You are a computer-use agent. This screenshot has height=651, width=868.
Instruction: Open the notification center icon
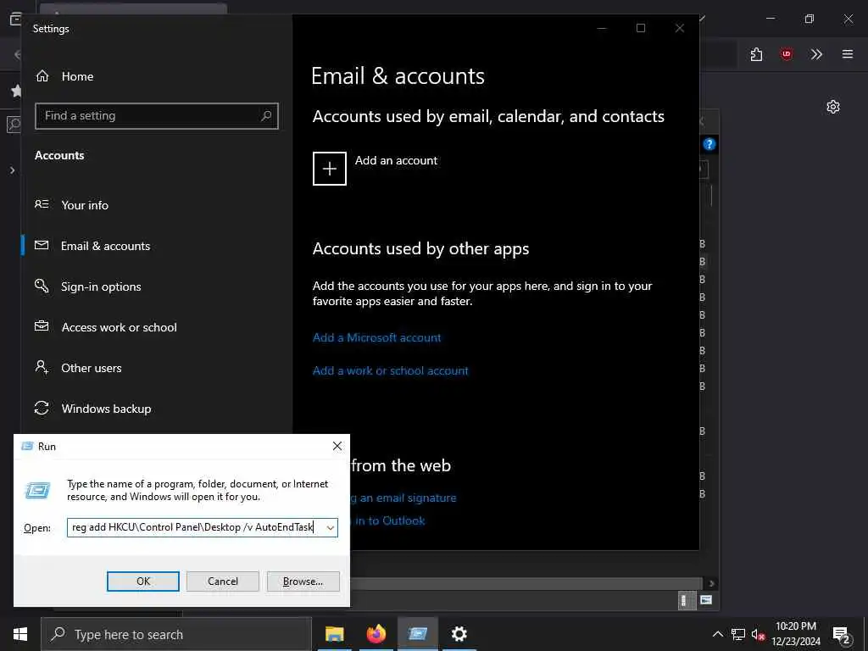[x=842, y=635]
